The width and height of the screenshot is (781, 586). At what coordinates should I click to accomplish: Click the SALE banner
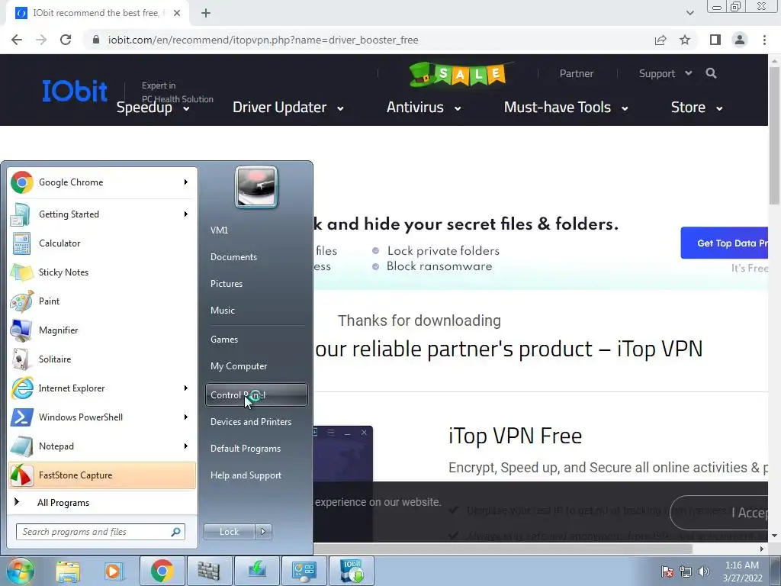[461, 75]
